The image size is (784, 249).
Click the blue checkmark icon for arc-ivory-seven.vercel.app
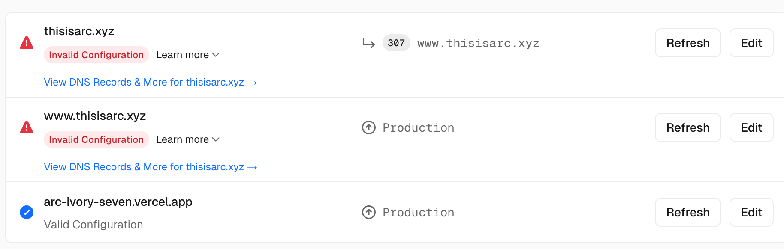click(x=27, y=212)
